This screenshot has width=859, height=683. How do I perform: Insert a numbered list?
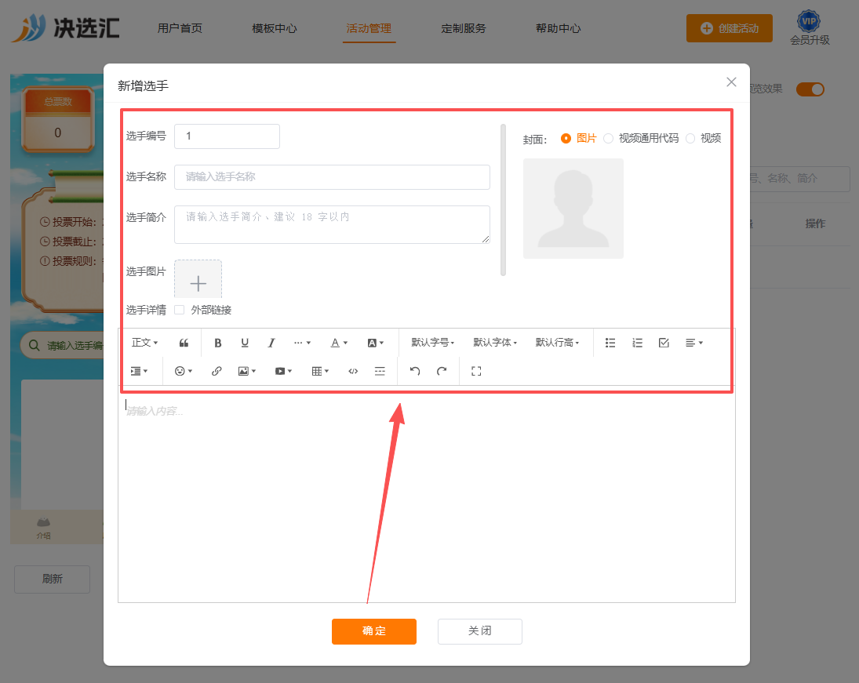coord(637,343)
